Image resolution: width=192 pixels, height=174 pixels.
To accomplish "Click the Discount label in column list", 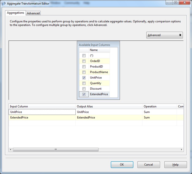I will (96, 89).
